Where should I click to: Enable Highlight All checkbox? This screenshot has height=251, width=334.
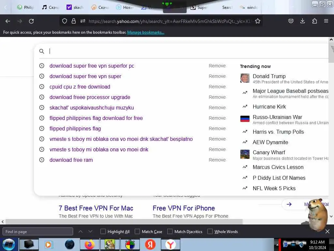pyautogui.click(x=103, y=231)
